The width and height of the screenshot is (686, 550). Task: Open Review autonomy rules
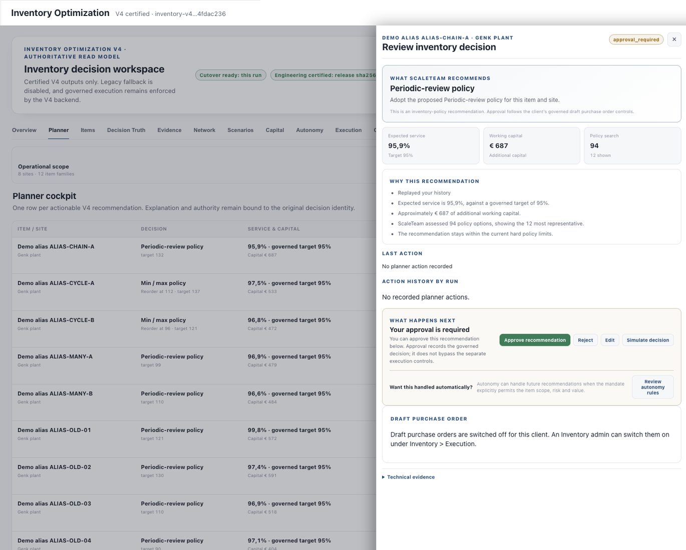coord(653,387)
